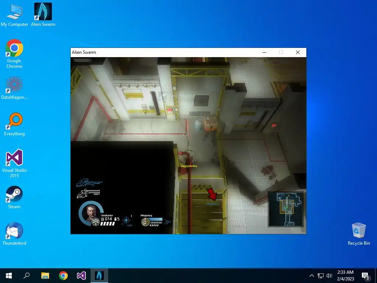
Task: Open the My Computer desktop icon
Action: pos(14,15)
